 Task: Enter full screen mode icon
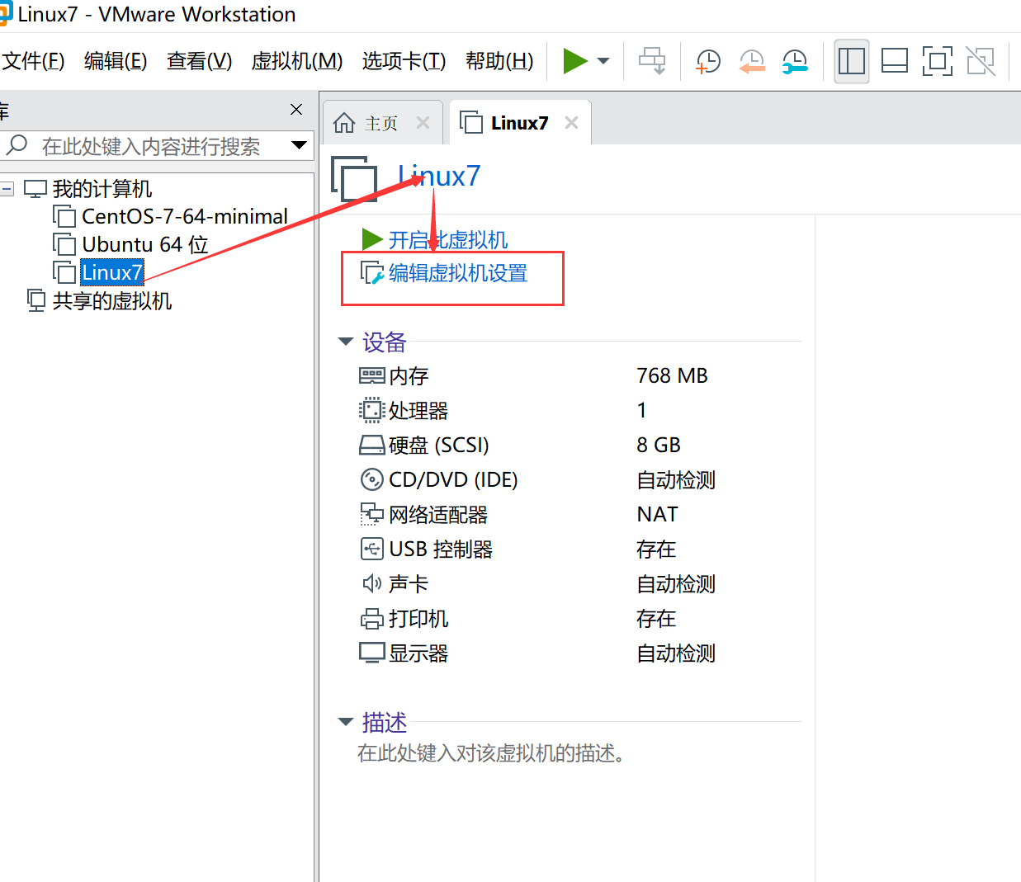[938, 61]
